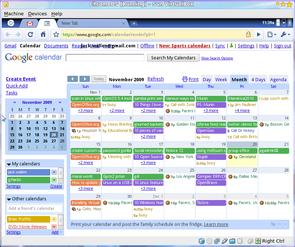Bookmark page with the star icon
295x247 pixels.
click(56, 35)
